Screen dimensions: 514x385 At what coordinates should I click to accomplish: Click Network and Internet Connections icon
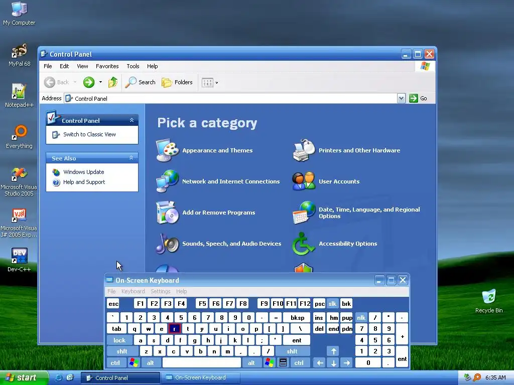168,181
